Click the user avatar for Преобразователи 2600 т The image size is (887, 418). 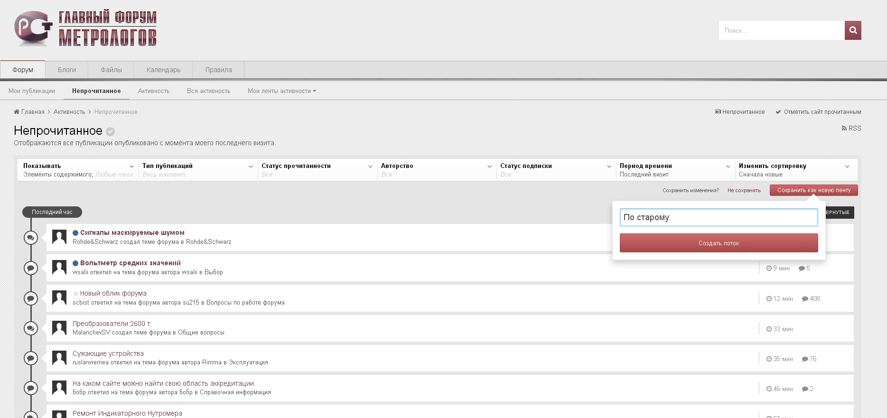pos(59,328)
